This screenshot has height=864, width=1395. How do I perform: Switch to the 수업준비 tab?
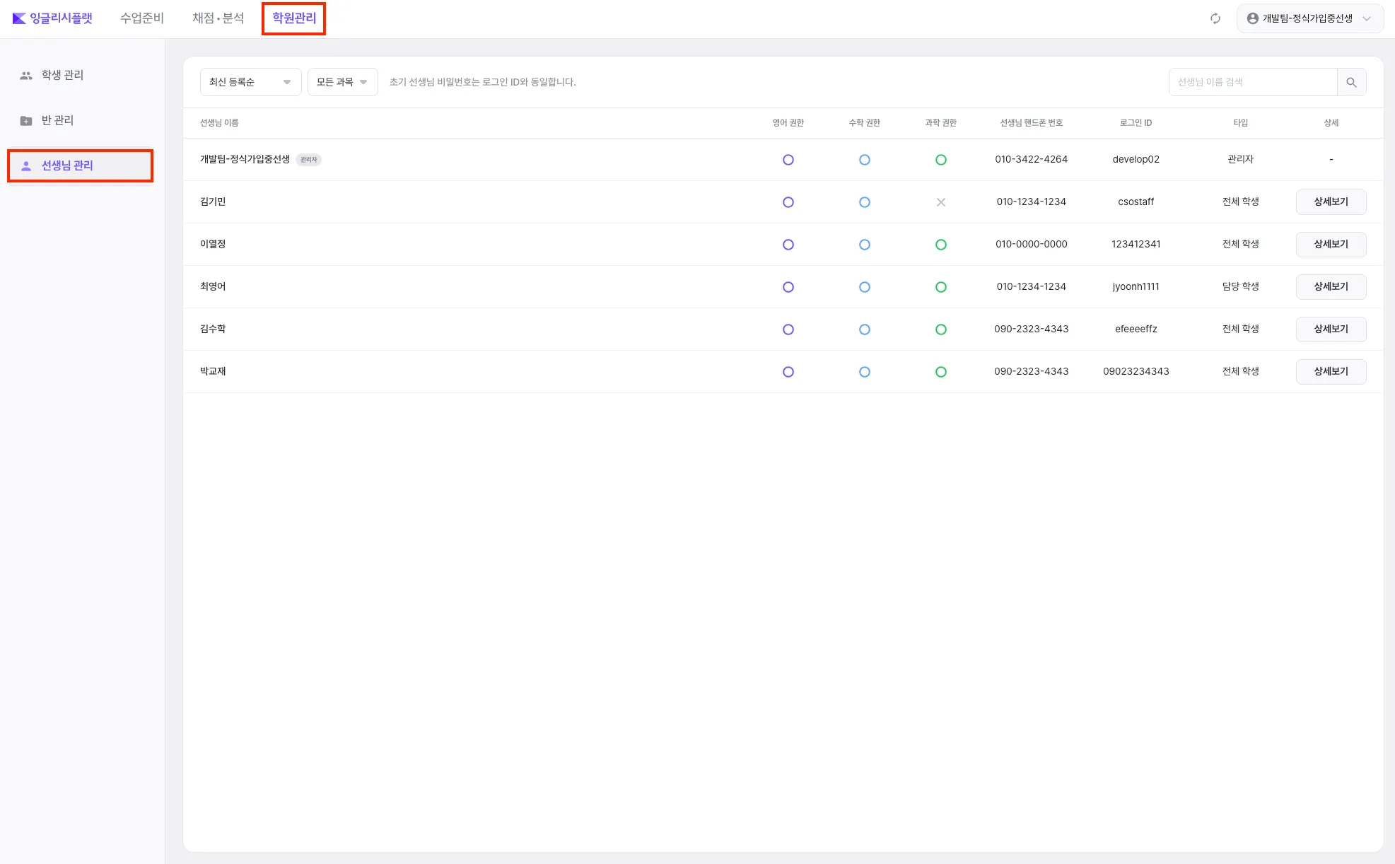[141, 18]
